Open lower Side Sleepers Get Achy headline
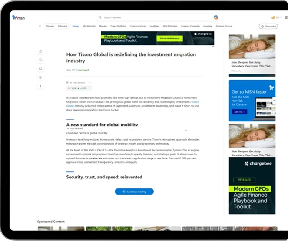288x242 pixels. pos(252,153)
